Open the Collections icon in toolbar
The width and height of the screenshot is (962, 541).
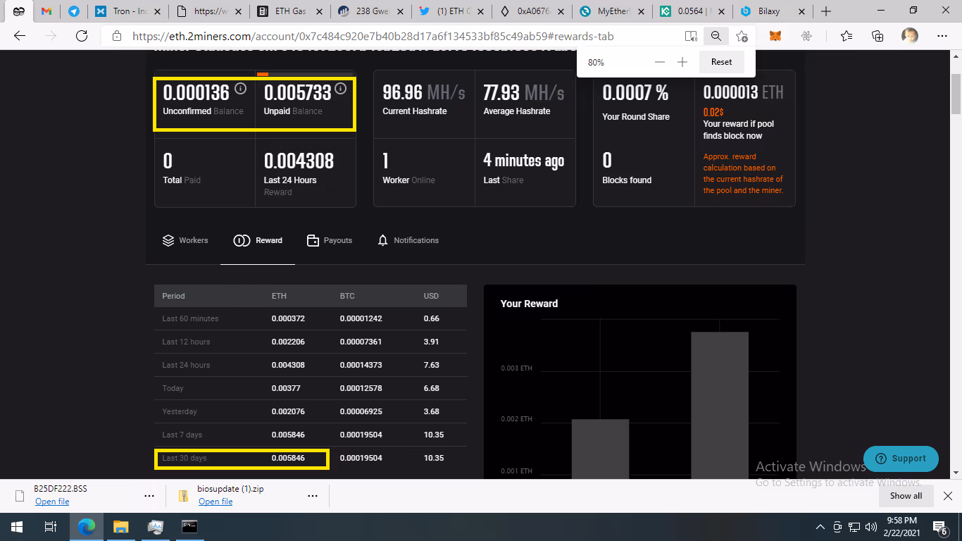(x=877, y=37)
